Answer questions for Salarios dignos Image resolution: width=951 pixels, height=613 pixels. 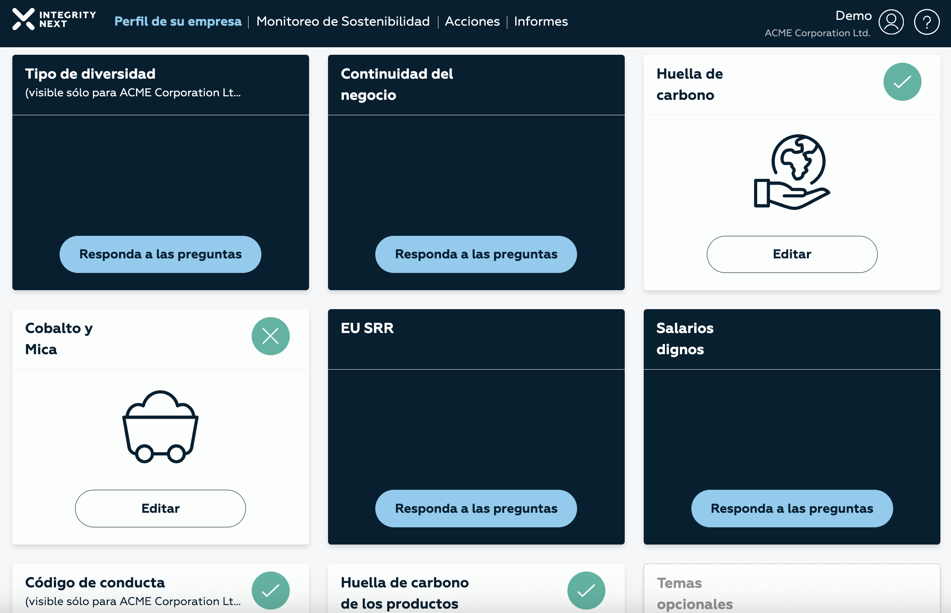coord(792,508)
